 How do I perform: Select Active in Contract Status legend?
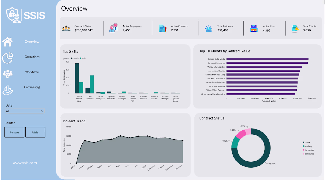(306, 142)
